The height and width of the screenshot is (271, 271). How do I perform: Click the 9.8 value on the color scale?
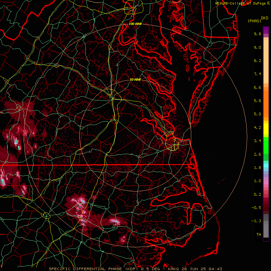coord(257,34)
